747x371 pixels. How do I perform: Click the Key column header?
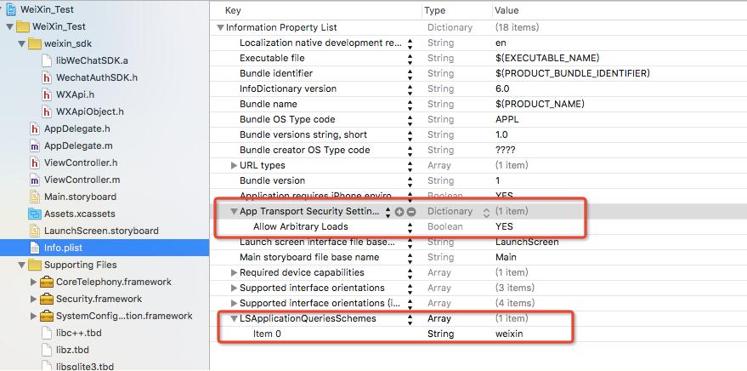point(232,10)
